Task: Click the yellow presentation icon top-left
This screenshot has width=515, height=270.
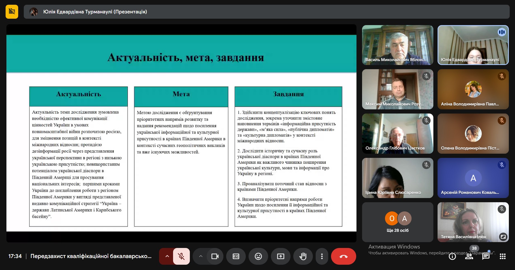Action: pos(12,11)
